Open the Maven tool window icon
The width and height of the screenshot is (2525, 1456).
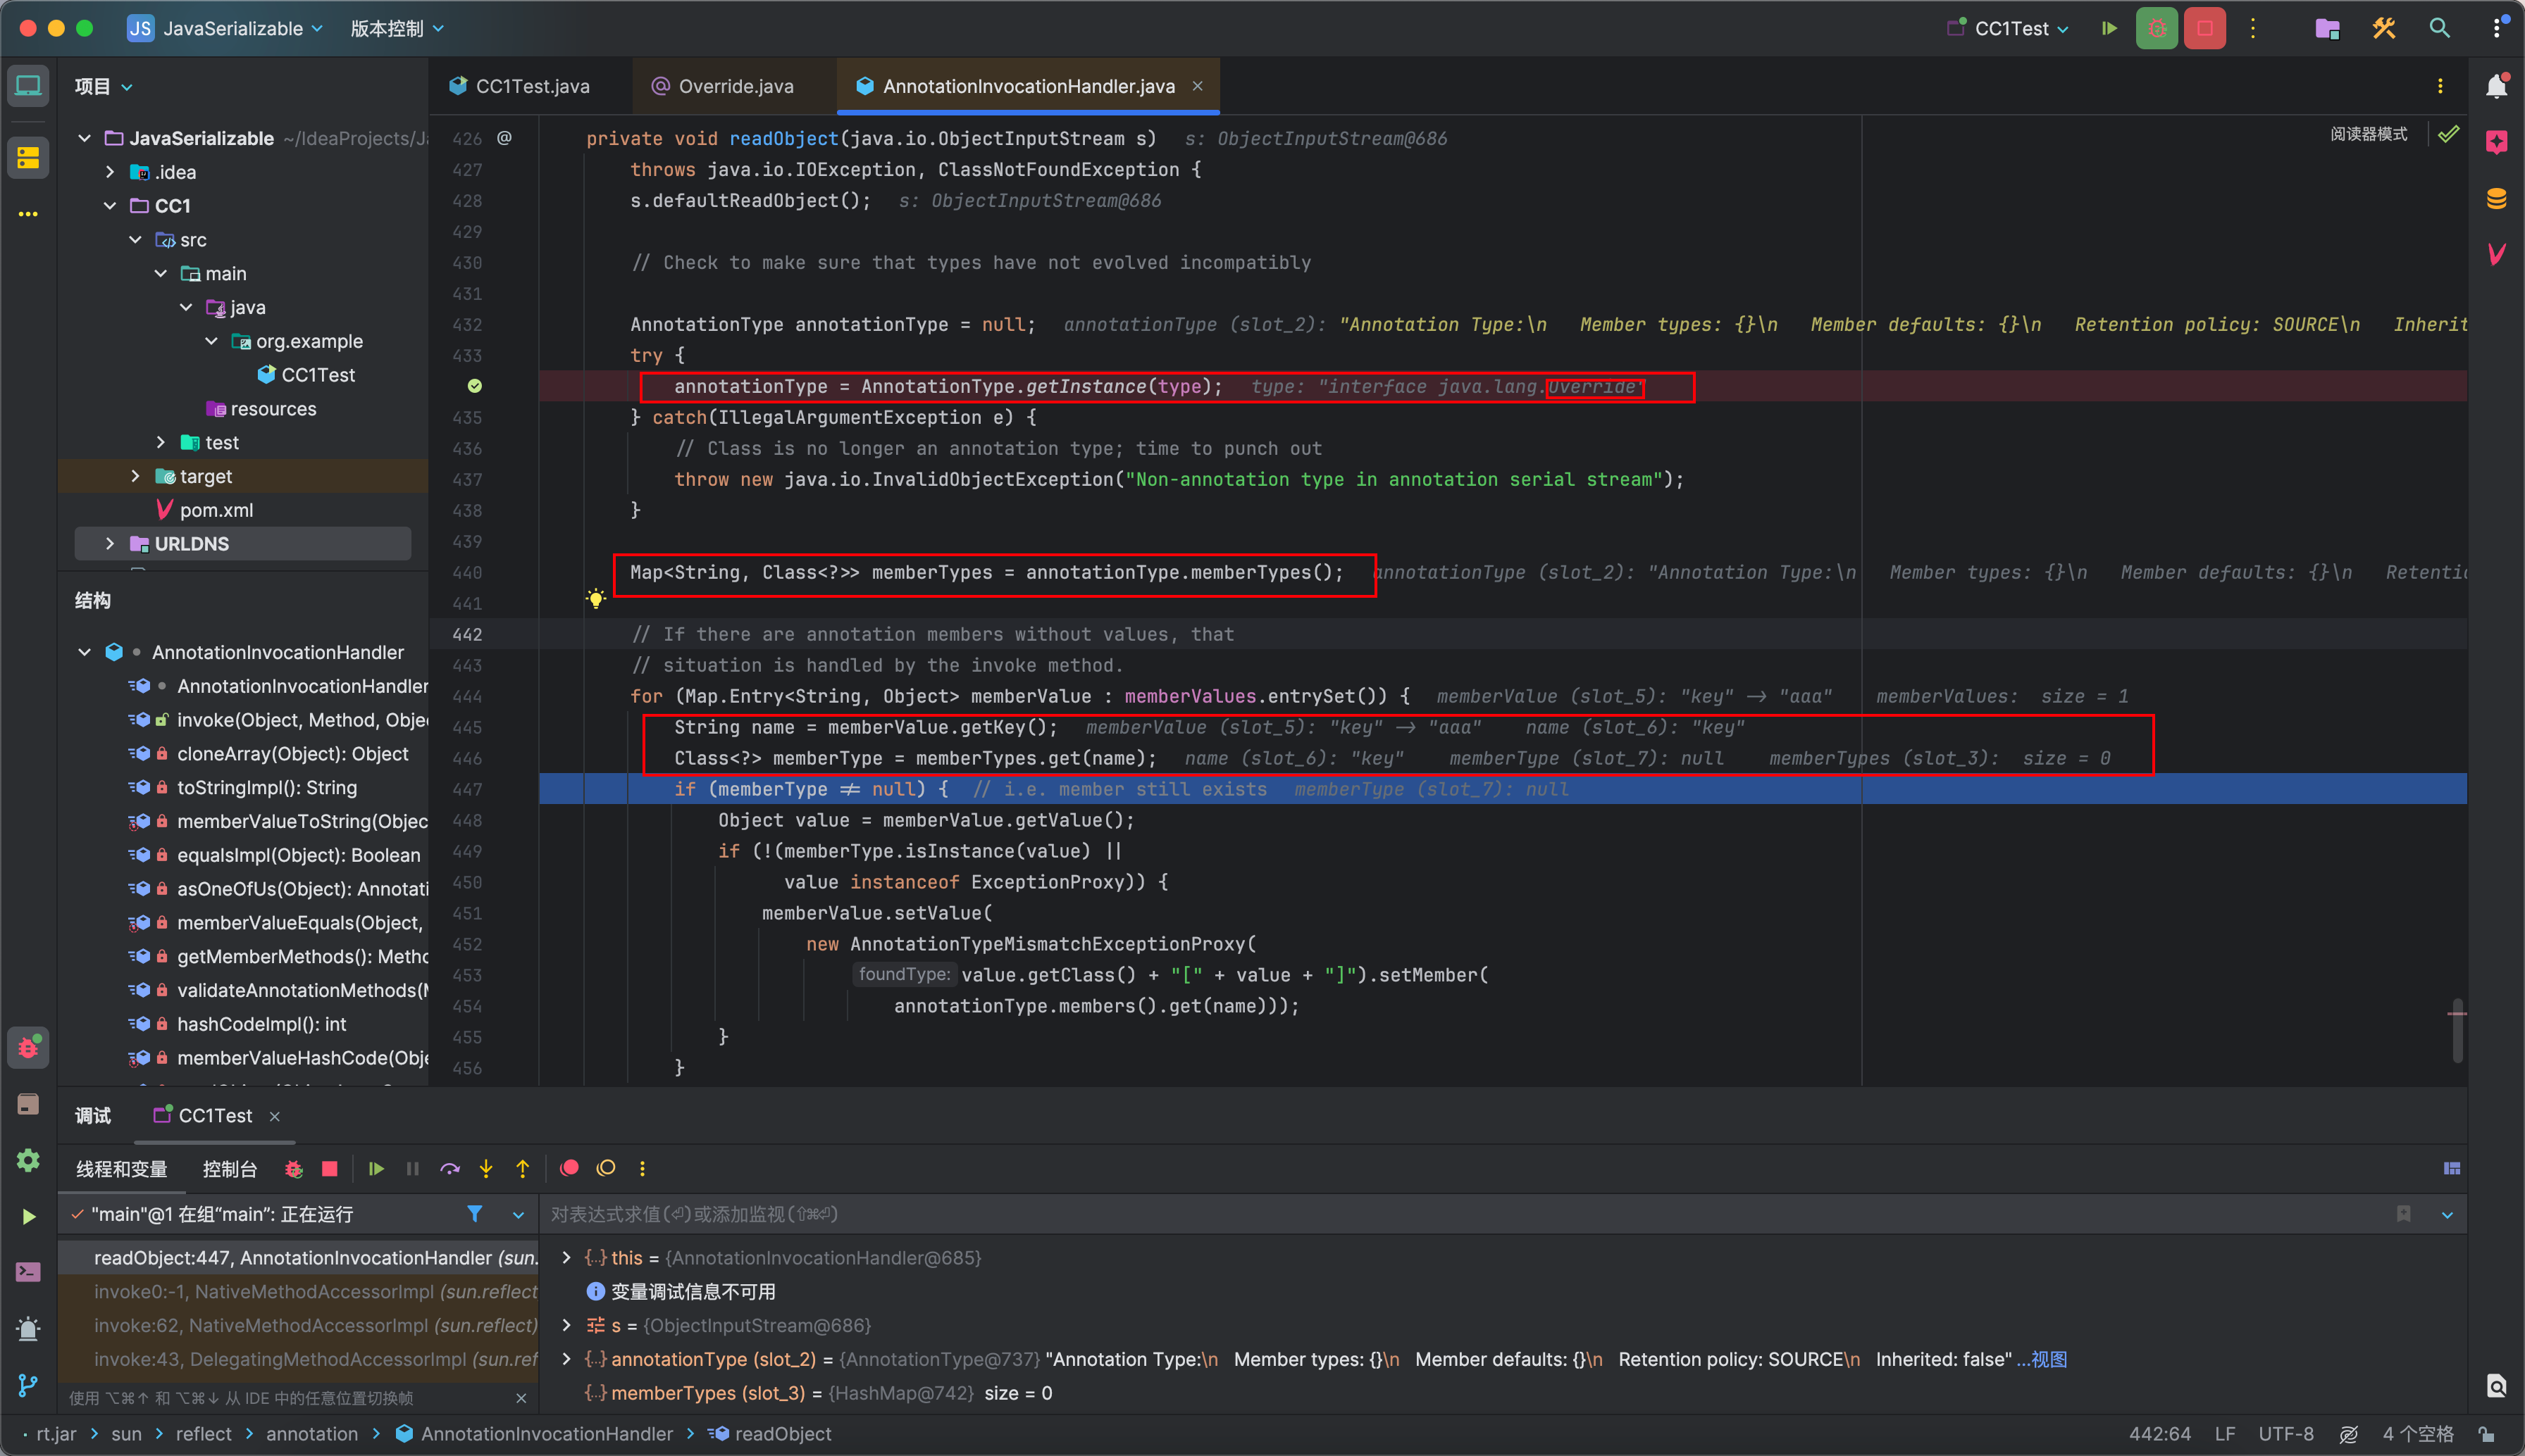pyautogui.click(x=2496, y=254)
